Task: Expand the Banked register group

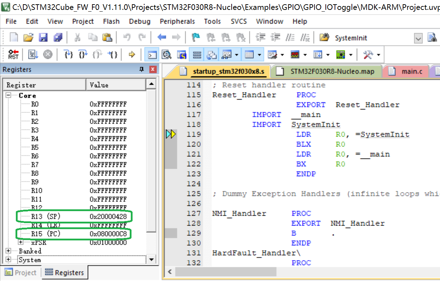Action: click(x=8, y=251)
